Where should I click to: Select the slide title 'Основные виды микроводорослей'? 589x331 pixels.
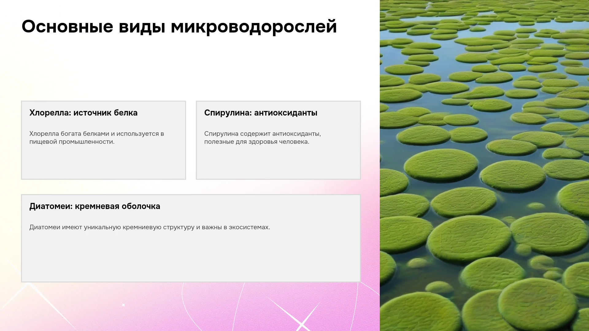pos(179,26)
